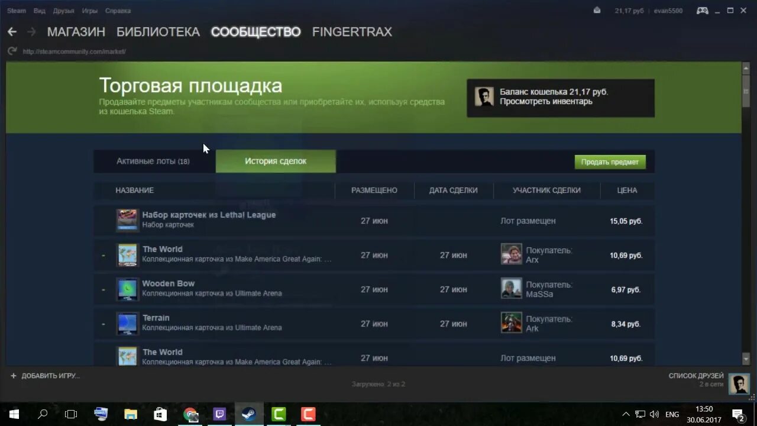Viewport: 757px width, 426px height.
Task: Open the Вид menu
Action: point(40,11)
